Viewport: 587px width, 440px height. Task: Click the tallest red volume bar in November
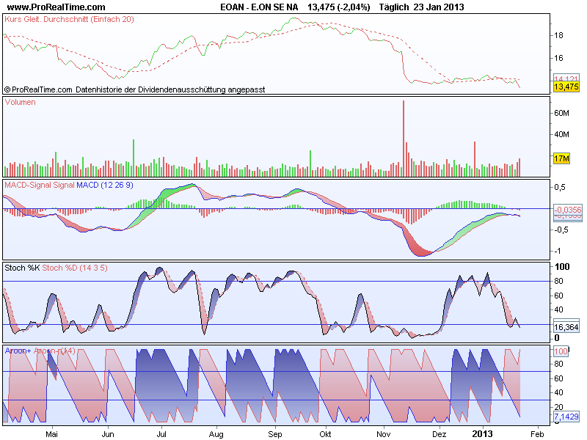[403, 139]
